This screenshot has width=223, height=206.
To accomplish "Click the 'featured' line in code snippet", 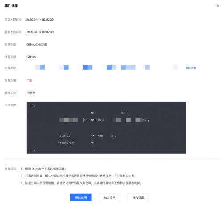I will (x=76, y=143).
